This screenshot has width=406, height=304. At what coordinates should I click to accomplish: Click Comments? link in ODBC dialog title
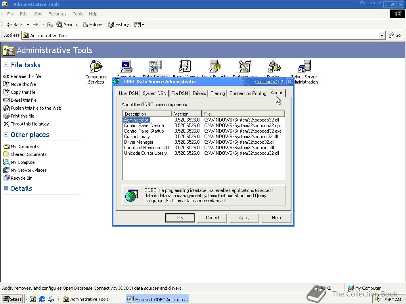(x=266, y=82)
